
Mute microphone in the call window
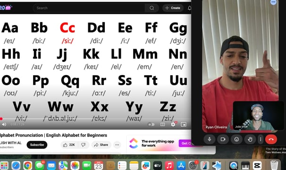coord(210,139)
